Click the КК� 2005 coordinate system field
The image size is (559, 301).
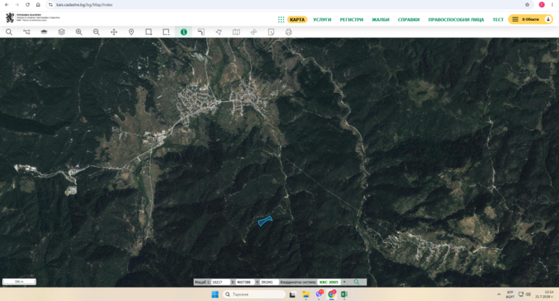pos(328,282)
